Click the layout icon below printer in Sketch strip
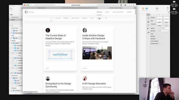 [148, 25]
